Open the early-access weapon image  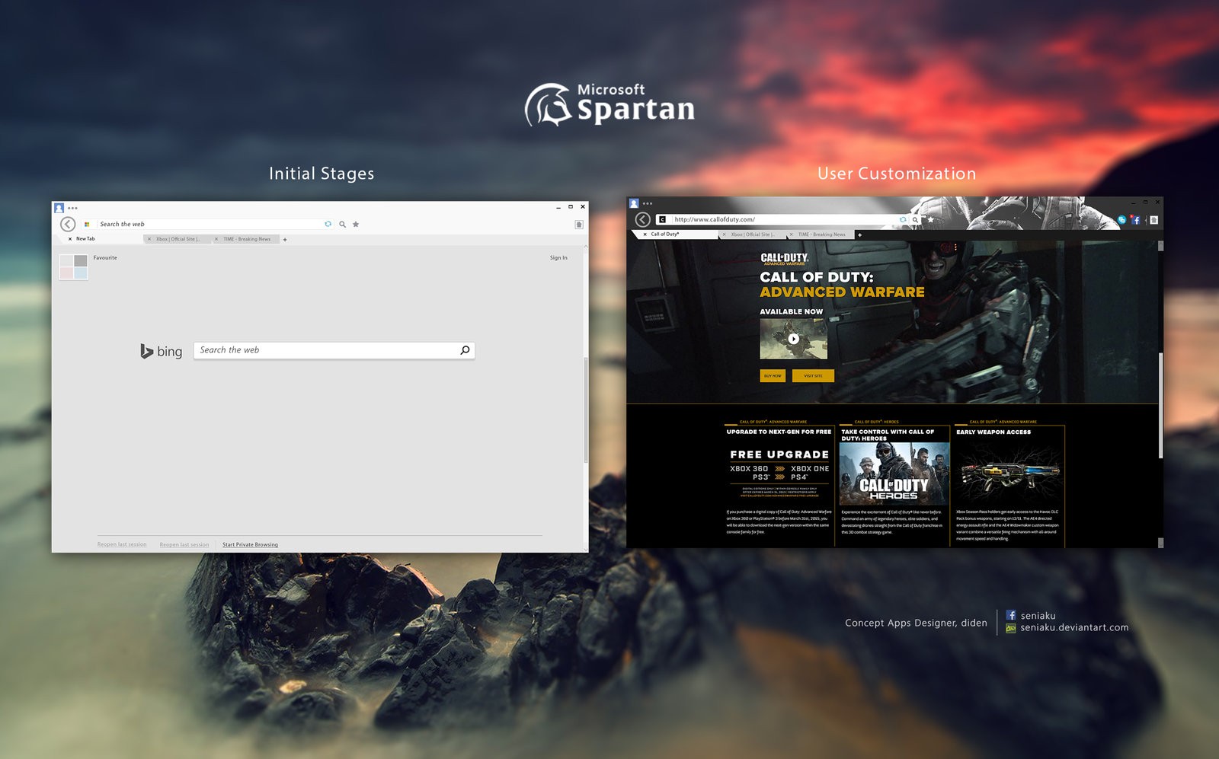point(1010,474)
